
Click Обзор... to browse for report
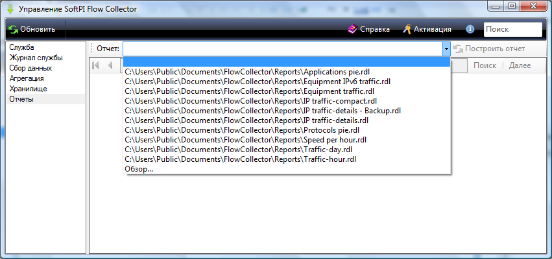[287, 169]
